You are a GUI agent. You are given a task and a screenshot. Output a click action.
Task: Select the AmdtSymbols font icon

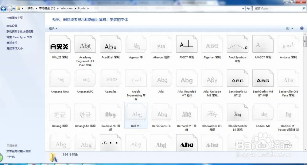pyautogui.click(x=238, y=44)
